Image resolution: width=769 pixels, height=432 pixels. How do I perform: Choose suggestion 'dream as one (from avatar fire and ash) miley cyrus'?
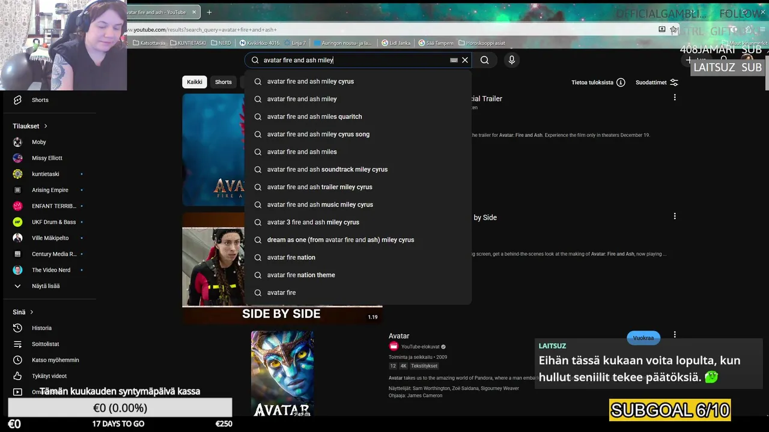point(358,240)
